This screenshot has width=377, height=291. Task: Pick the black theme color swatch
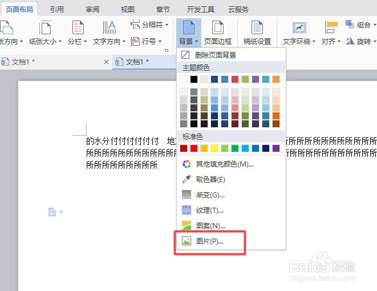194,79
